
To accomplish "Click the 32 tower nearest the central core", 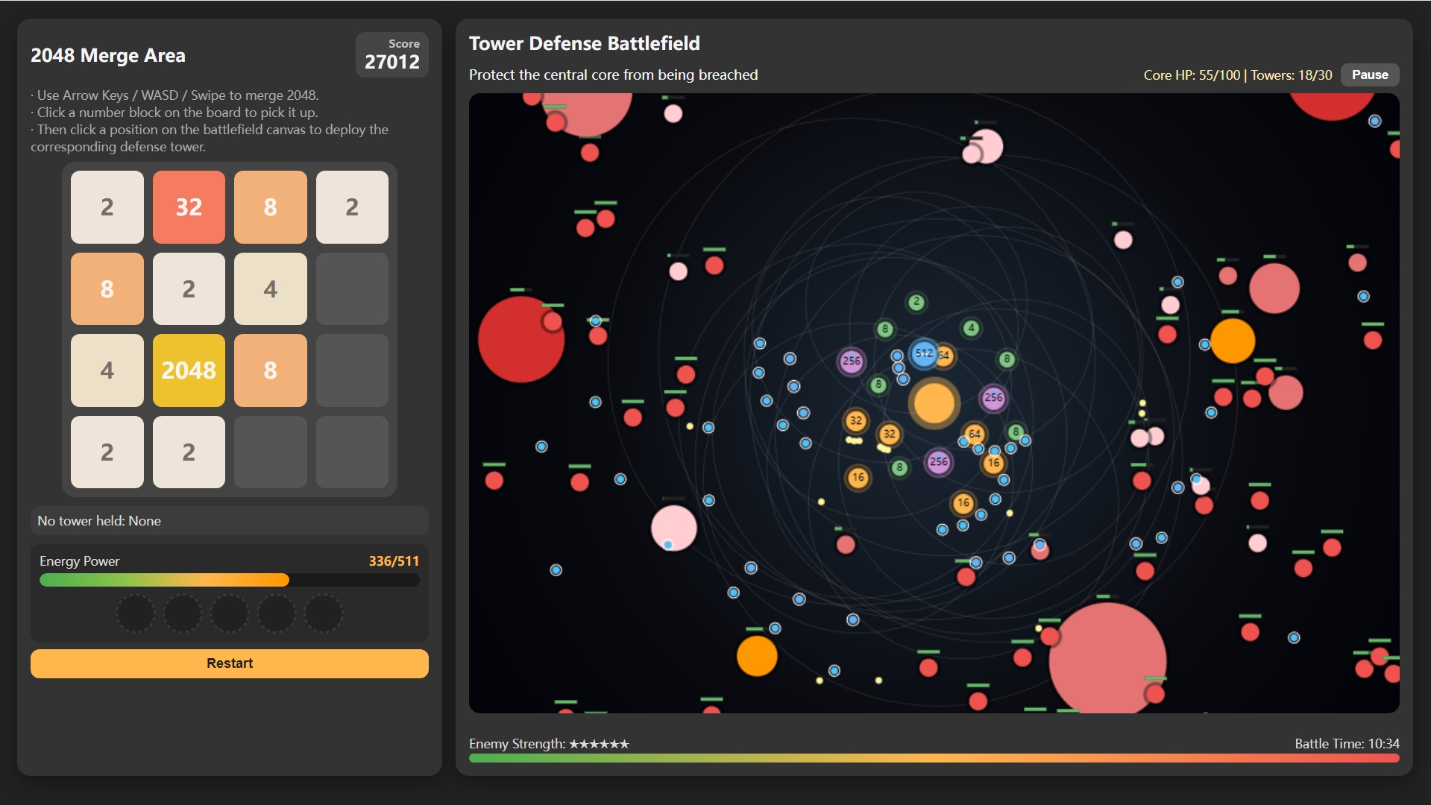I will click(889, 434).
